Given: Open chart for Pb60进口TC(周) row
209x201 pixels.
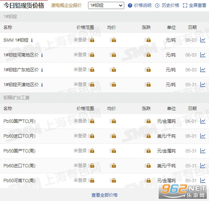Looking at the screenshot, I should tap(203, 166).
